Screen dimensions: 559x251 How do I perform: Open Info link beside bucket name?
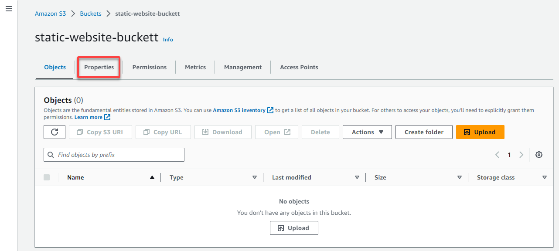[x=168, y=40]
